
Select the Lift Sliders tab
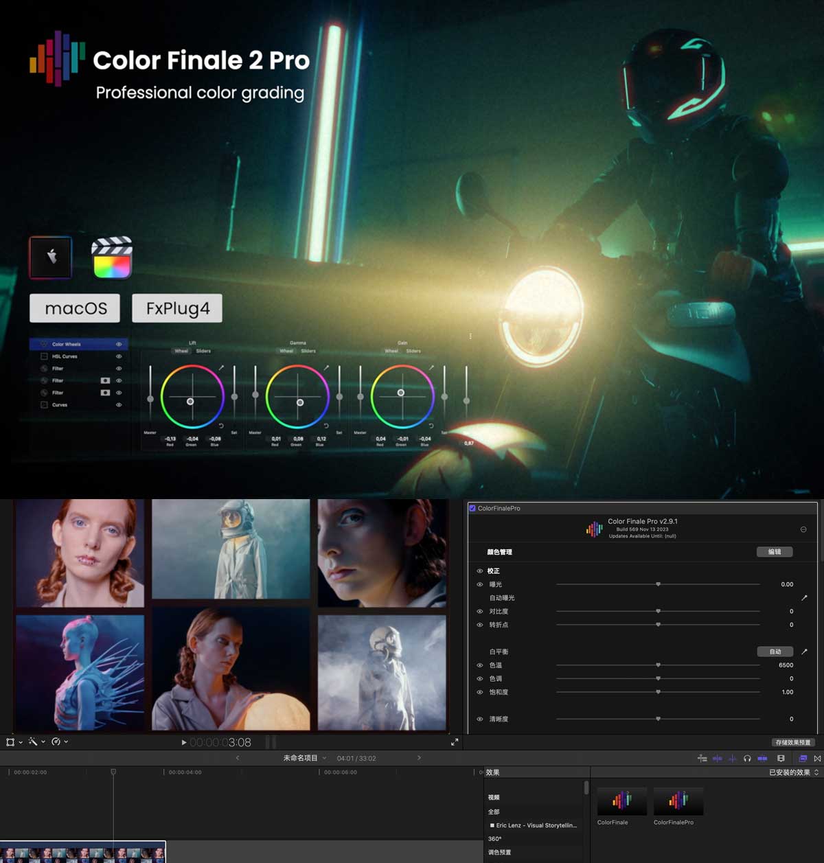point(203,351)
